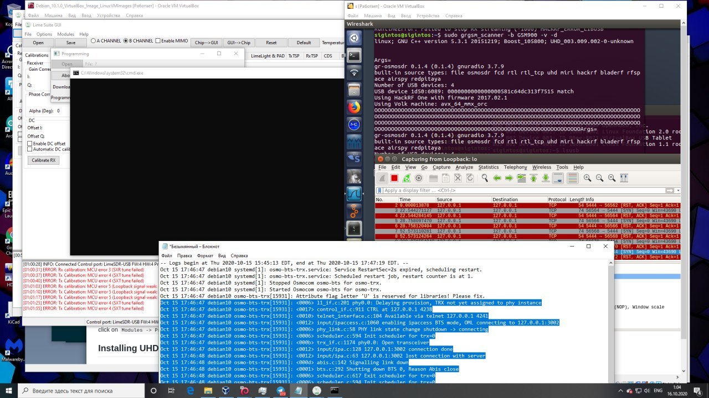Click Wireshark display filter bookmark icon
The image size is (709, 398).
[379, 190]
